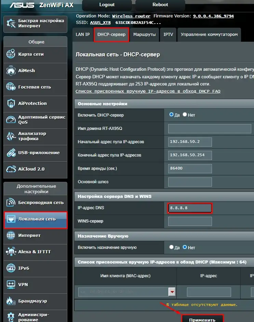Switch to the LAN IP tab
This screenshot has width=254, height=322.
82,35
